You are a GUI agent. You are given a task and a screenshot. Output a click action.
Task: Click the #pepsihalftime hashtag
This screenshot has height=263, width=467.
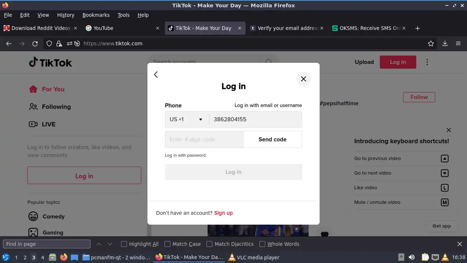[x=339, y=103]
